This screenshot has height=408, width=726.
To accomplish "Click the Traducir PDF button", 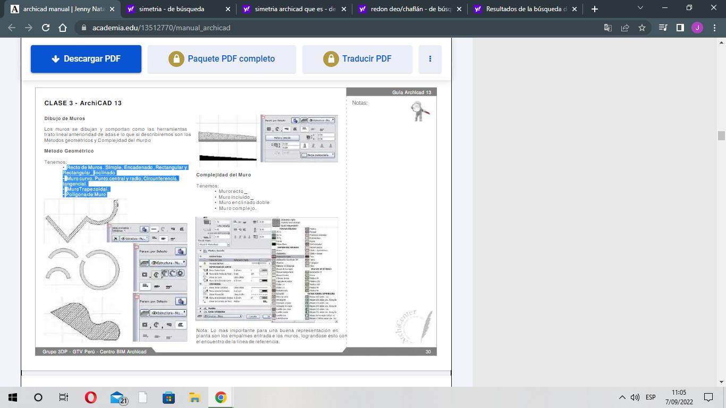I will click(x=357, y=59).
